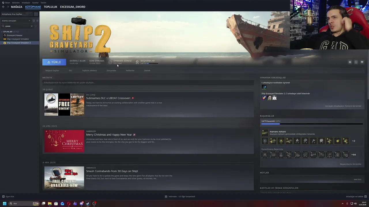The height and width of the screenshot is (207, 369).
Task: Open Windows Start menu
Action: pos(5,204)
